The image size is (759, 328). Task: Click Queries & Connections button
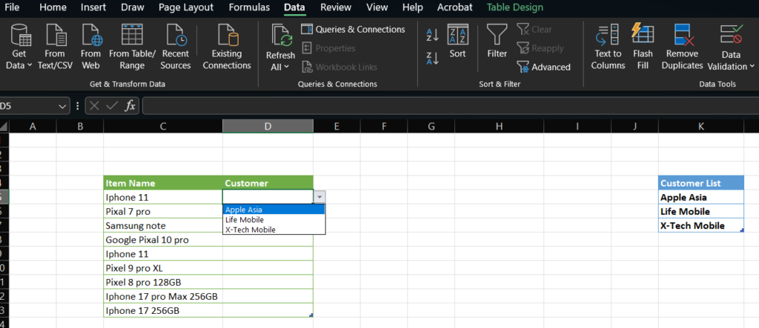click(353, 30)
